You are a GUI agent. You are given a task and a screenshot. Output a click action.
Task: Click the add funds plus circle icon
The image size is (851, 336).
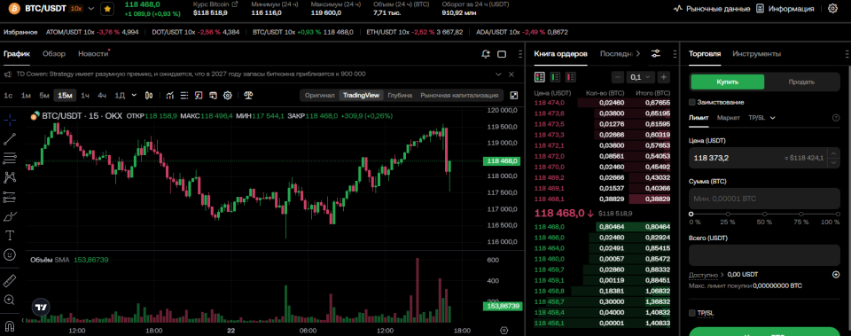[836, 275]
